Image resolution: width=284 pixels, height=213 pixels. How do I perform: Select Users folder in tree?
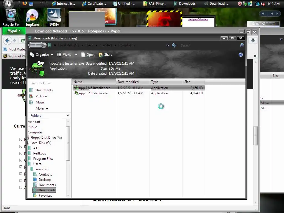[x=35, y=164]
